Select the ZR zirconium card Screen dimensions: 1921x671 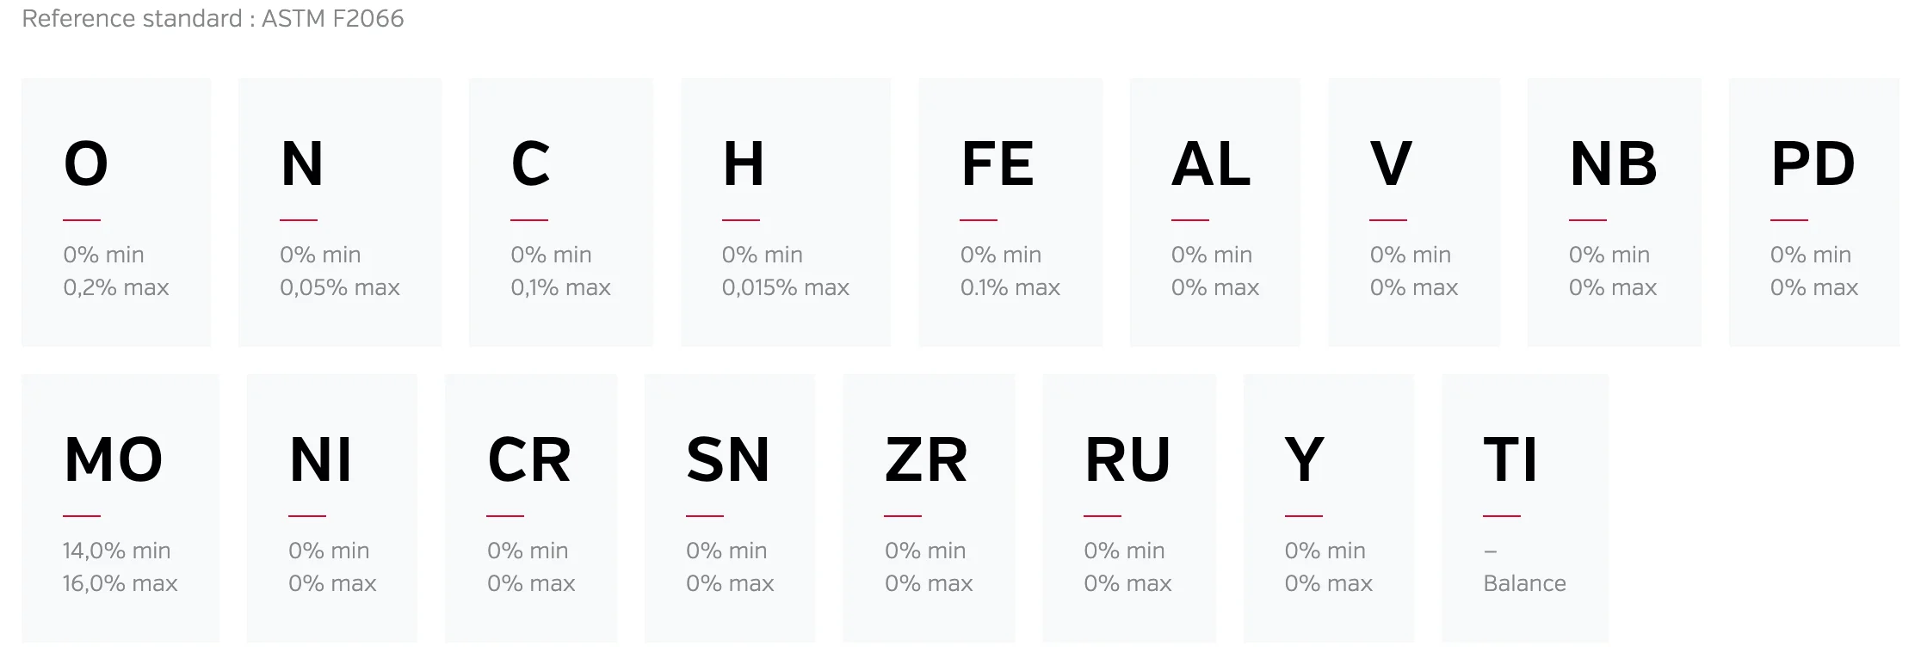click(929, 508)
